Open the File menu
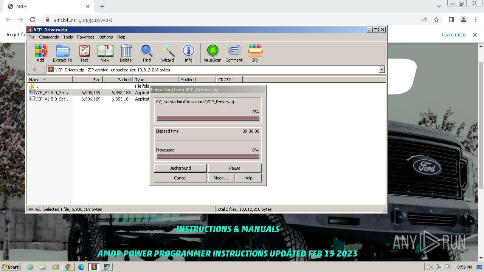This screenshot has height=272, width=484. click(31, 37)
